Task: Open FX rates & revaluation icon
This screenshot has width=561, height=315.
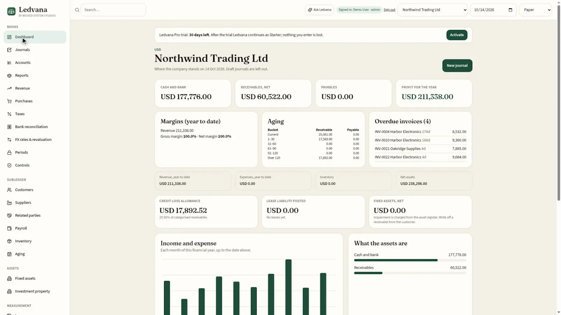Action: [9, 140]
